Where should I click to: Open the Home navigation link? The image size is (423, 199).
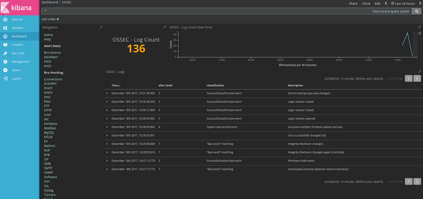pyautogui.click(x=48, y=35)
